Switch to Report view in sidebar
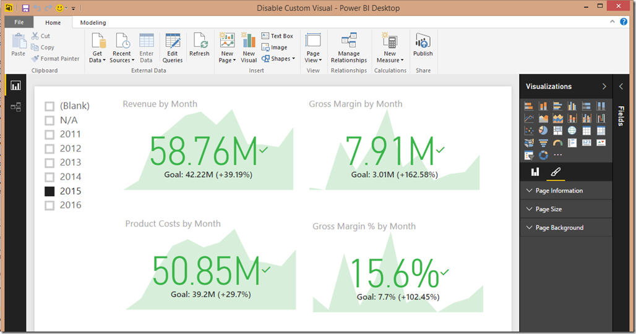The height and width of the screenshot is (334, 636). (16, 85)
